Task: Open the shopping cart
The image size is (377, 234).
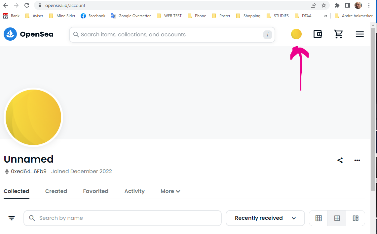Action: [338, 34]
